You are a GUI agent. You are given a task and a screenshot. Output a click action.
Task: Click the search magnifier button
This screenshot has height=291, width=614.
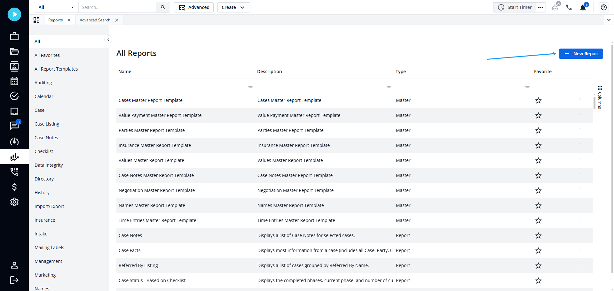tap(163, 7)
